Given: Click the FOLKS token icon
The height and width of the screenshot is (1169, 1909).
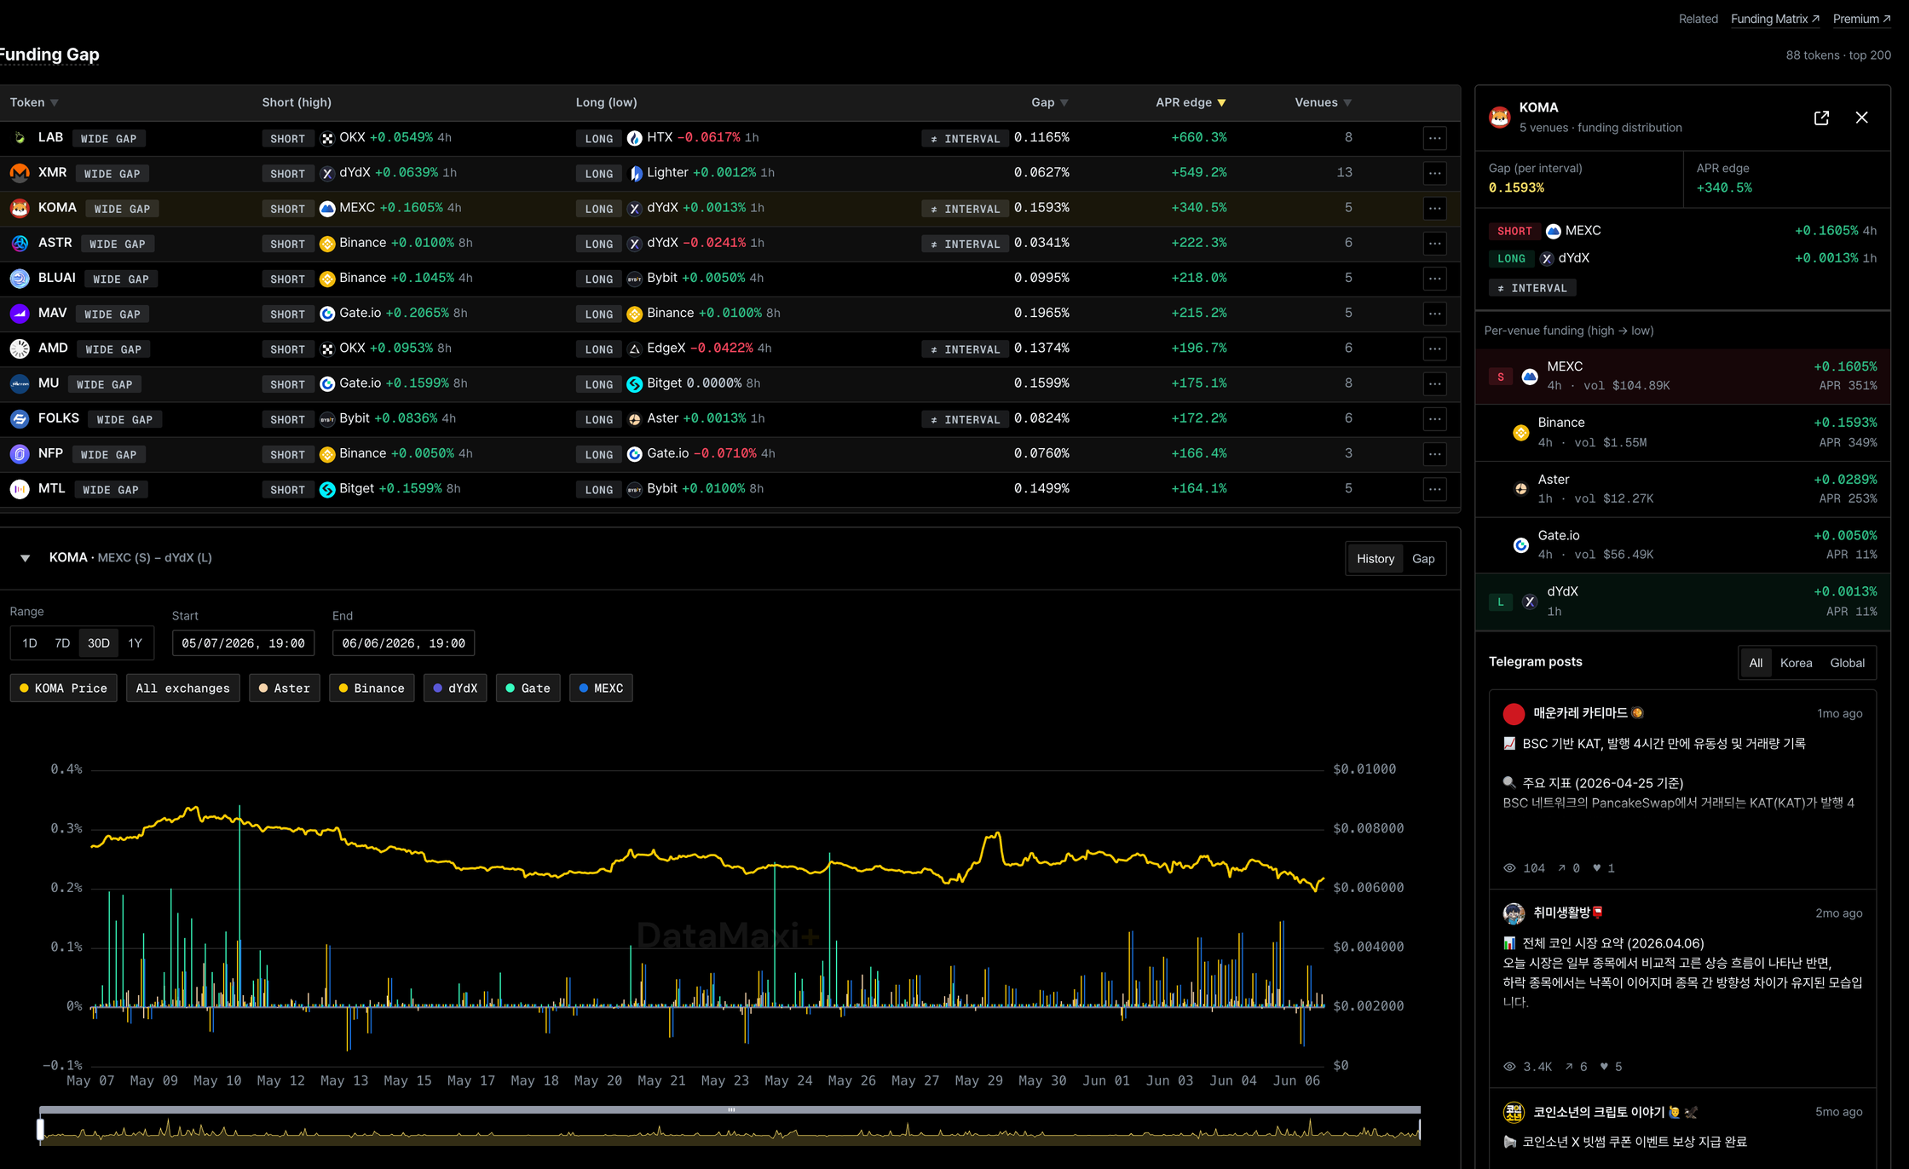Looking at the screenshot, I should (x=20, y=419).
